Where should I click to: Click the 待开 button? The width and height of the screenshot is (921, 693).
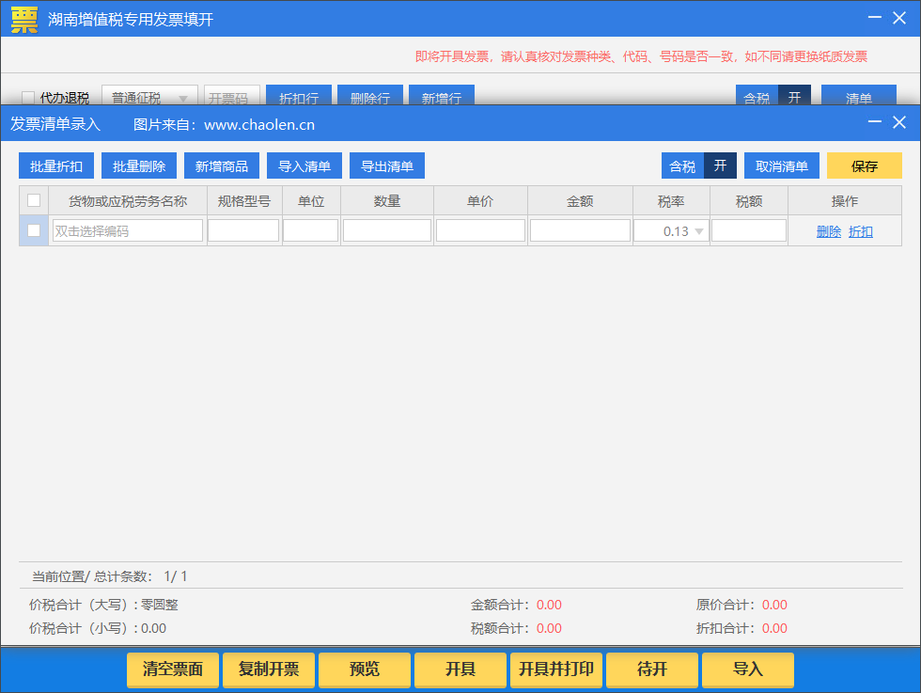point(652,669)
